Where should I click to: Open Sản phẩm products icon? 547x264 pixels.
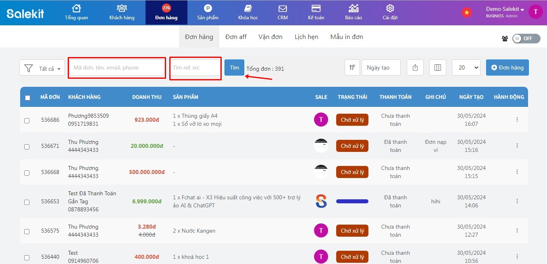pos(208,8)
